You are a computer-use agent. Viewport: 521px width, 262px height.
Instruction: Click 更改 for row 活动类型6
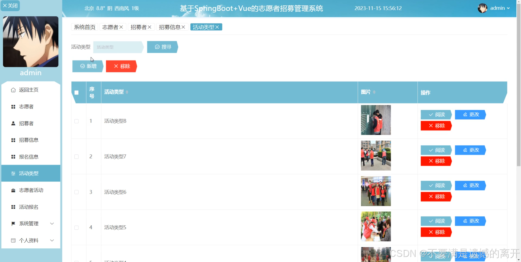coord(470,186)
